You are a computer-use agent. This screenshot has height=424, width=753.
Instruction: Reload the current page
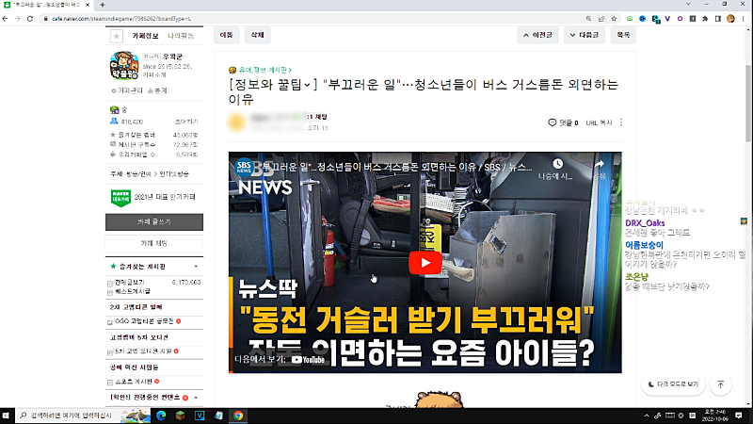[30, 19]
